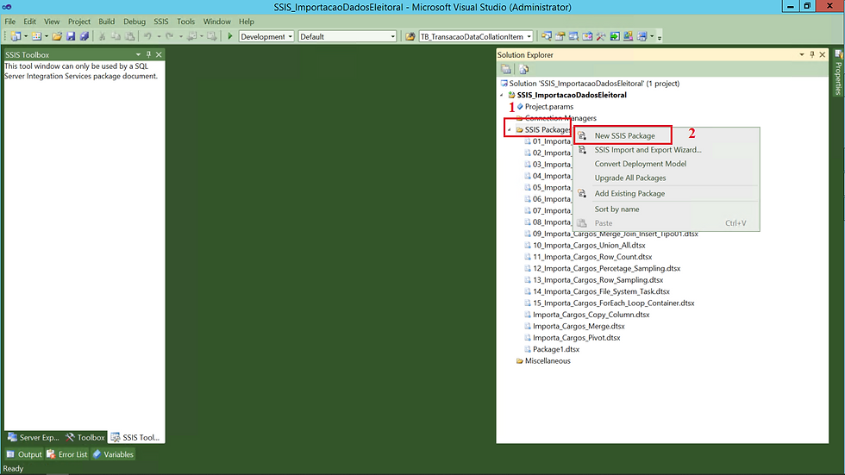Click the Navigate Forward icon
This screenshot has height=475, width=845.
click(211, 36)
